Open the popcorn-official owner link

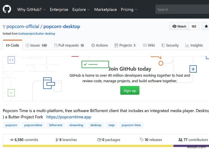(x=23, y=26)
